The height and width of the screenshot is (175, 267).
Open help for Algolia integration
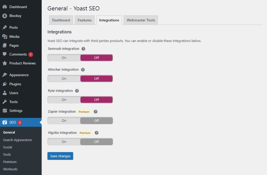(x=96, y=133)
